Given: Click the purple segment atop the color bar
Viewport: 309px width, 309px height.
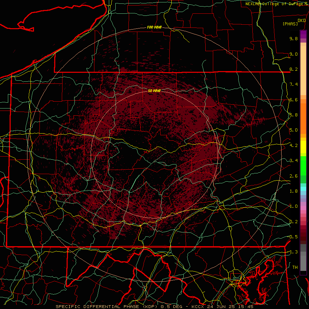Looking at the screenshot, I should 303,34.
